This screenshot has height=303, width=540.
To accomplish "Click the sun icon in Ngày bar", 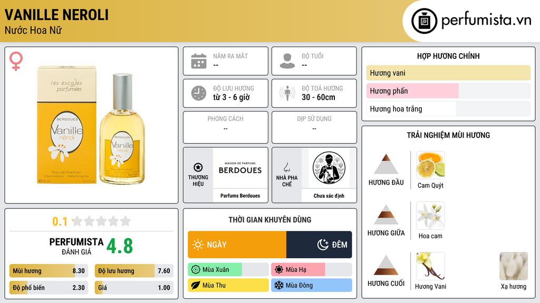I will pos(198,245).
